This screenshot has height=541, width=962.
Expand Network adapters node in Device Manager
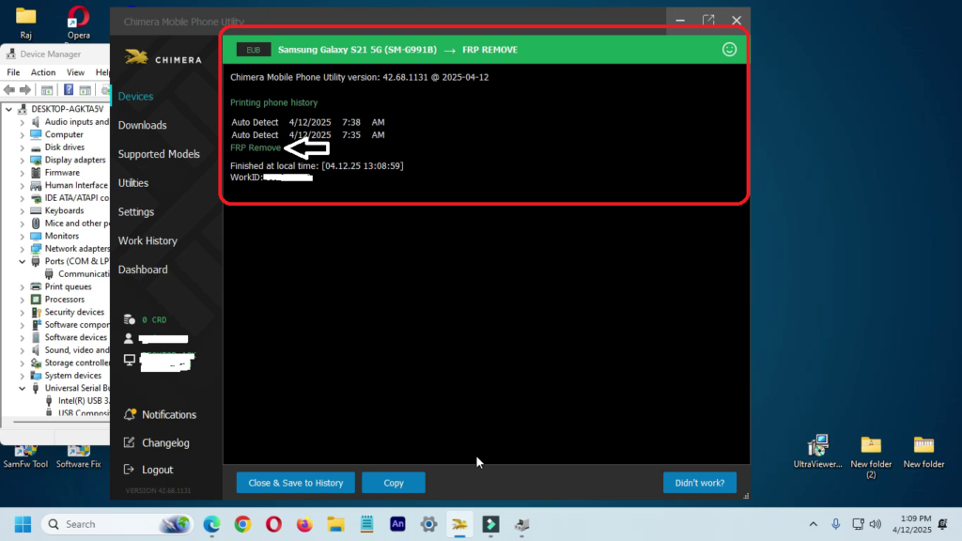coord(23,249)
